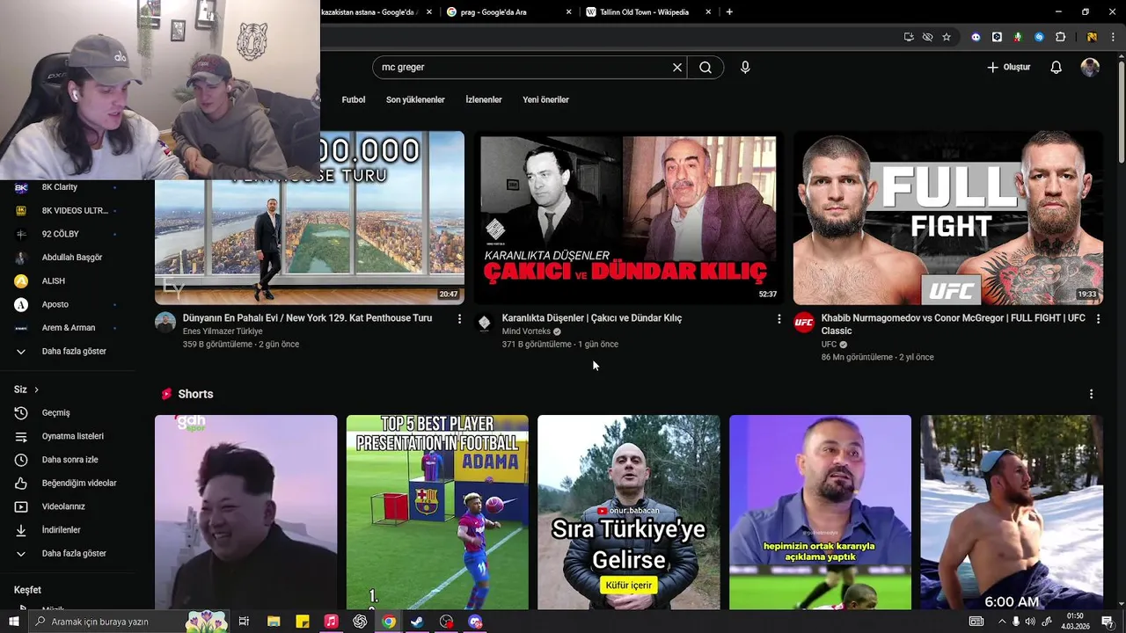The image size is (1126, 633).
Task: Play the Çakıcı ve Dündar Kılıç video thumbnail
Action: (x=629, y=218)
